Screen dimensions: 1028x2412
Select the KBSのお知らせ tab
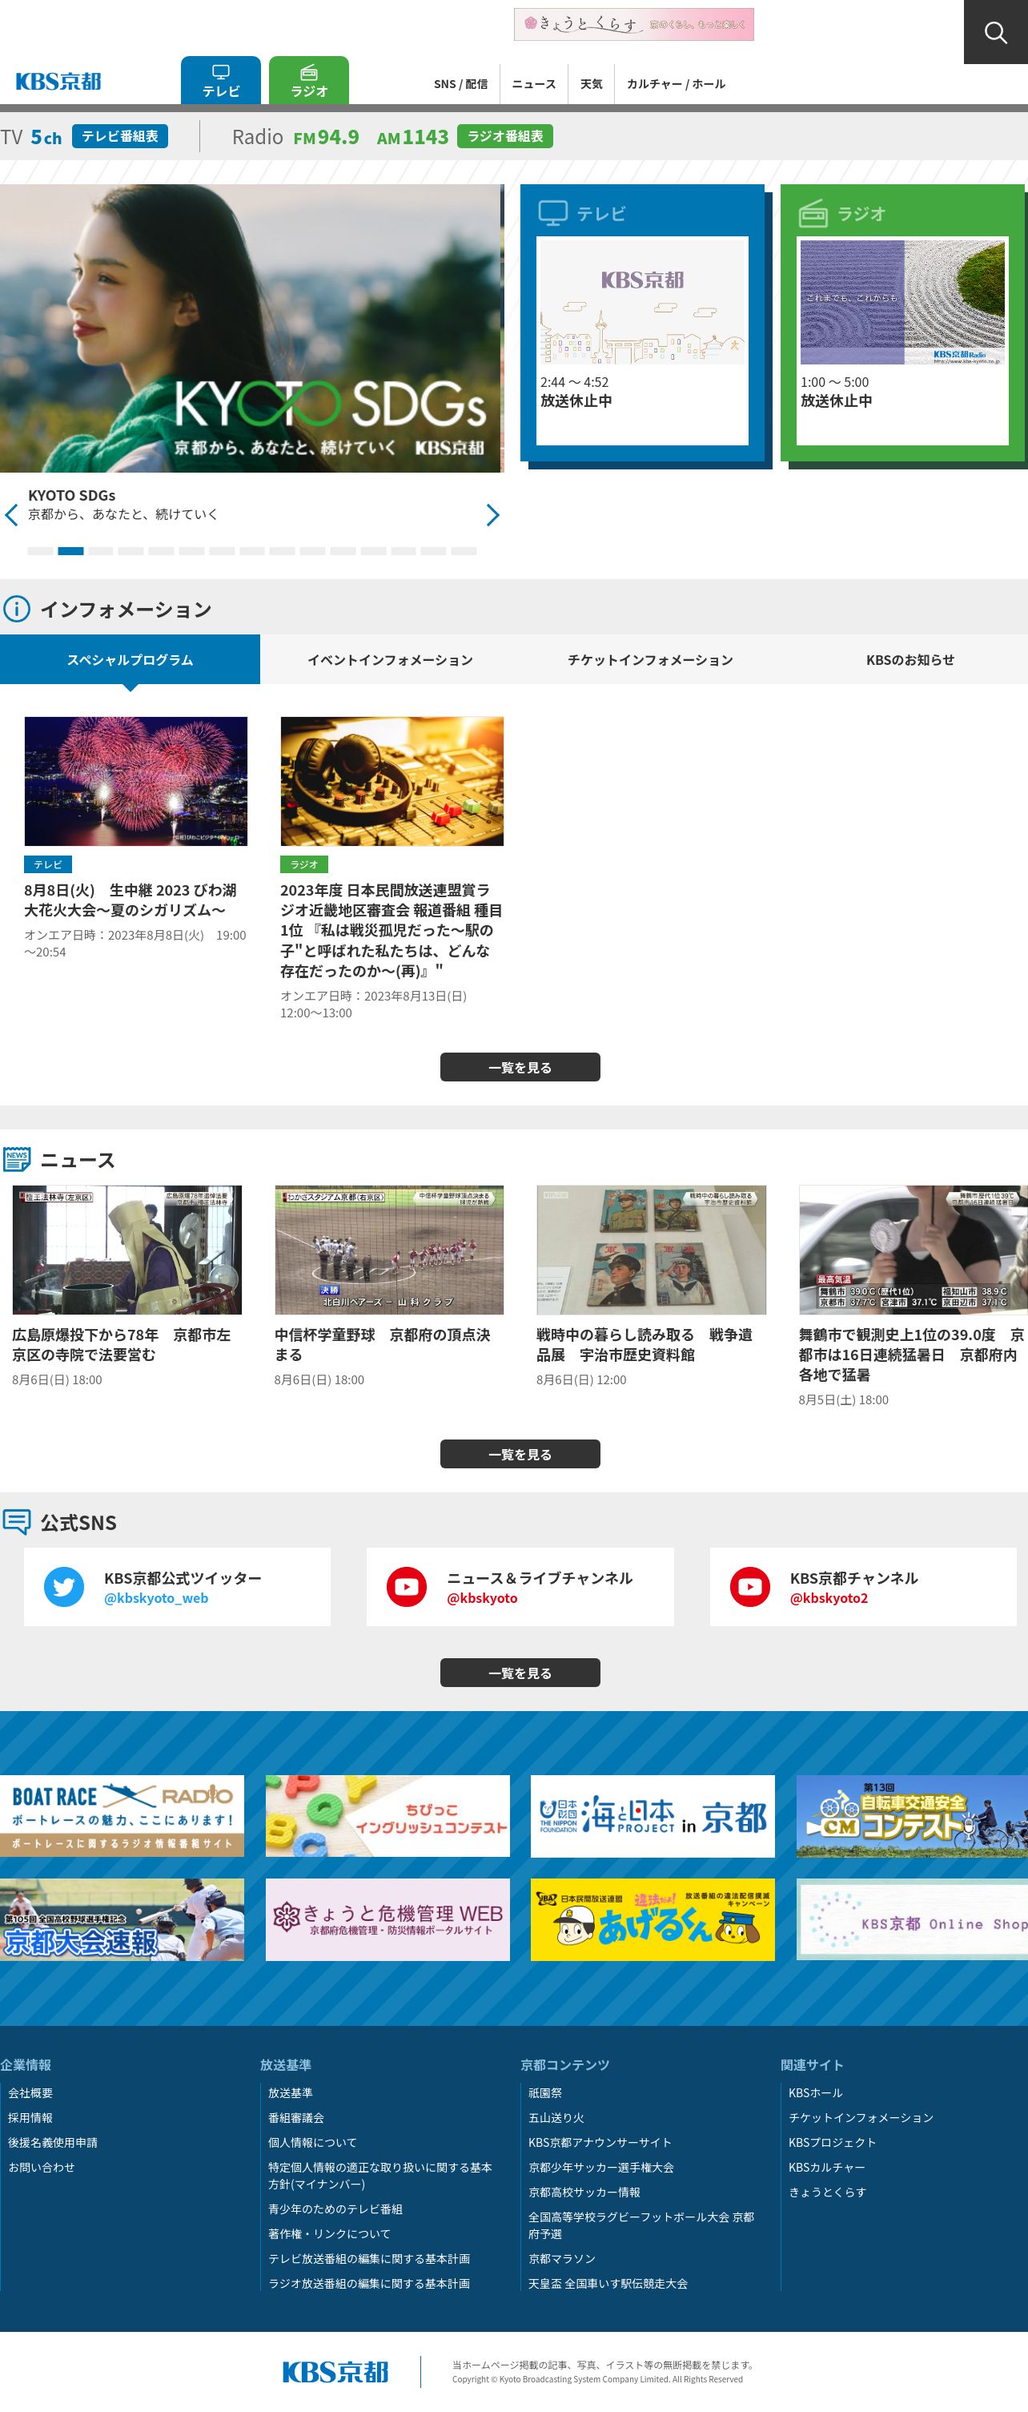910,660
